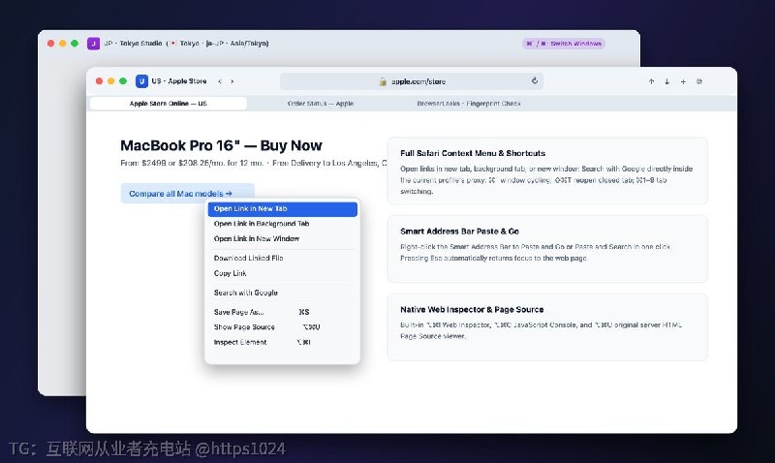Choose Open Link in Background Tab
Image resolution: width=775 pixels, height=463 pixels.
pyautogui.click(x=282, y=224)
